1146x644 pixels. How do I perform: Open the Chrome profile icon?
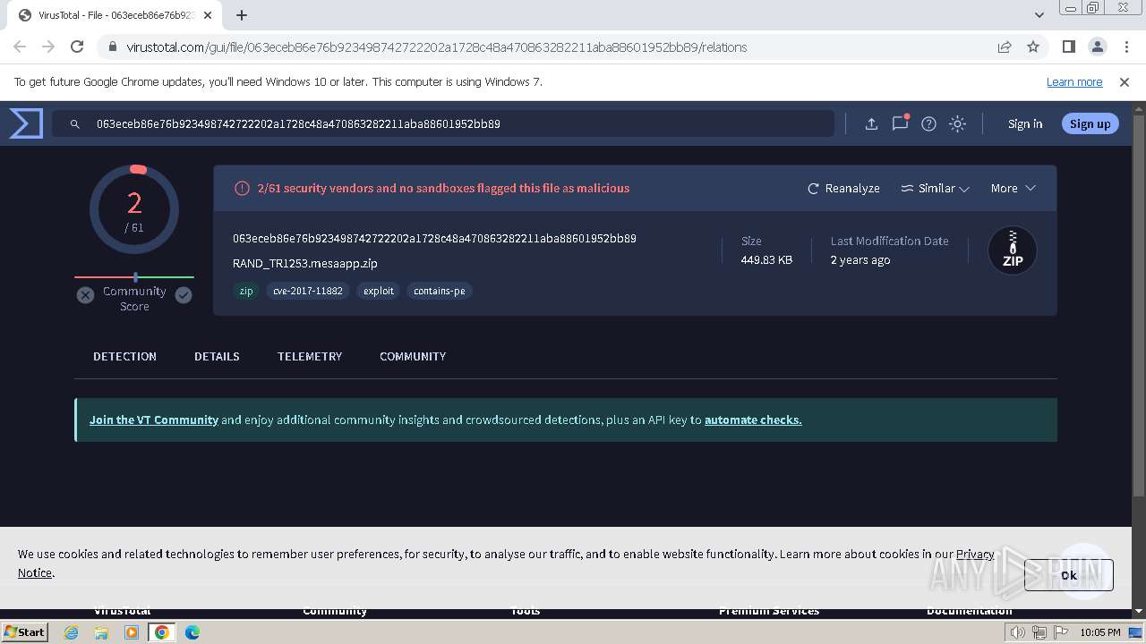coord(1098,47)
